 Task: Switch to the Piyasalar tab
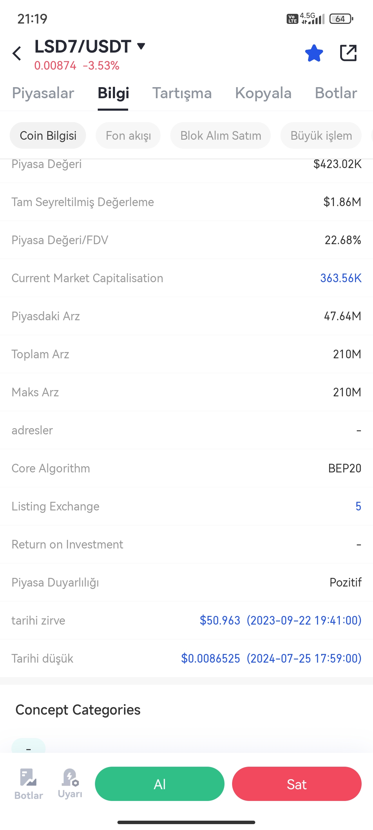click(x=43, y=93)
